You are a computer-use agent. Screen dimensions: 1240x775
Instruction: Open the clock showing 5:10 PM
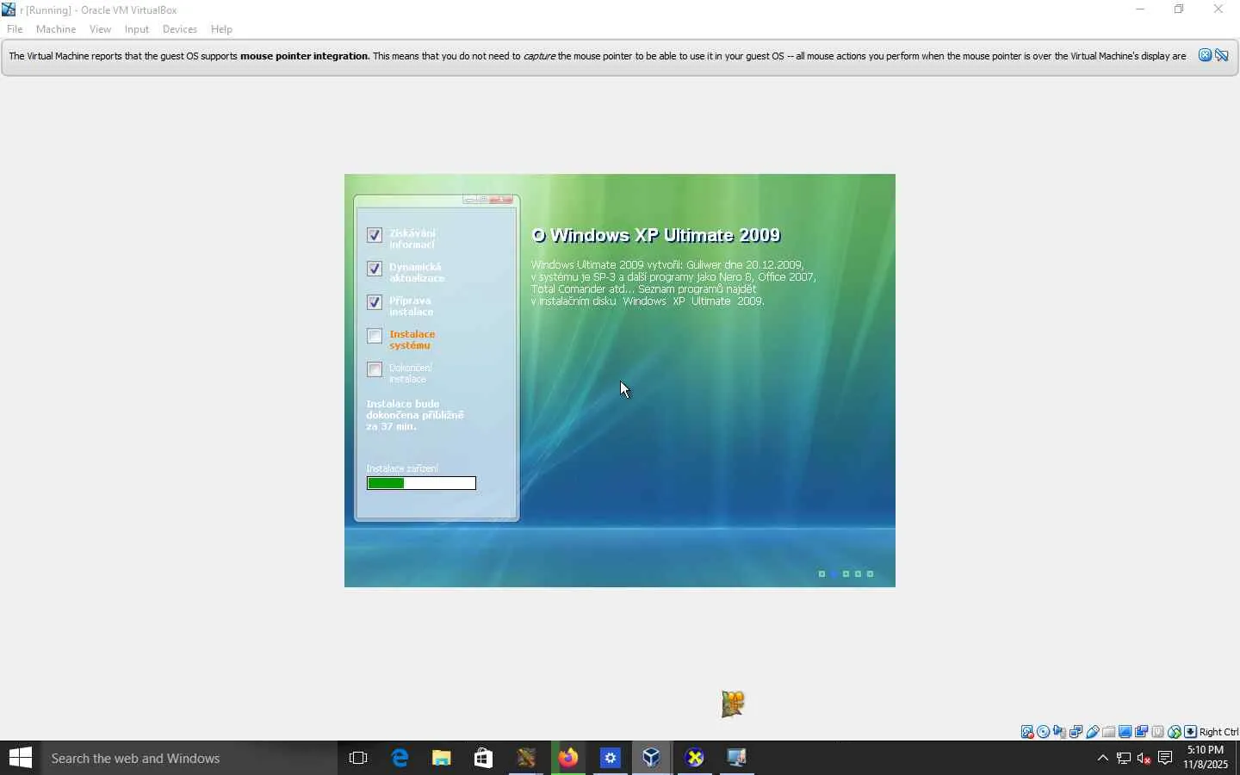(1206, 758)
